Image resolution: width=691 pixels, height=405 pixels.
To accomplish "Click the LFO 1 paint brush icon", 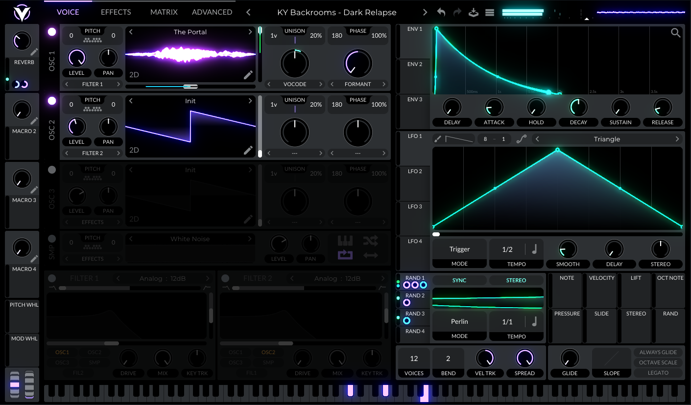I will point(438,139).
